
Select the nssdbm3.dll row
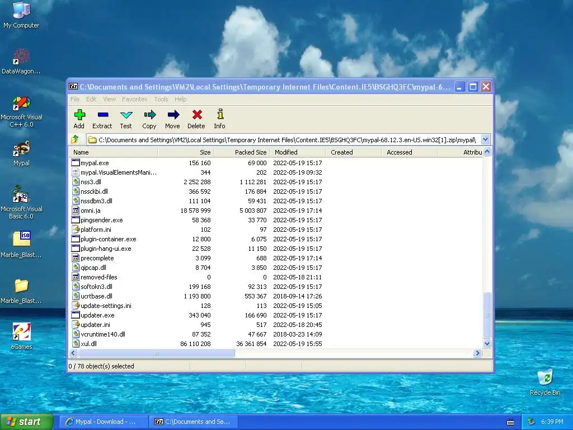click(276, 201)
